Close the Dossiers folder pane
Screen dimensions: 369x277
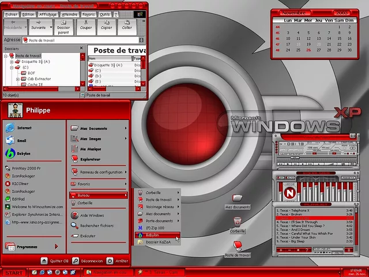pos(82,49)
